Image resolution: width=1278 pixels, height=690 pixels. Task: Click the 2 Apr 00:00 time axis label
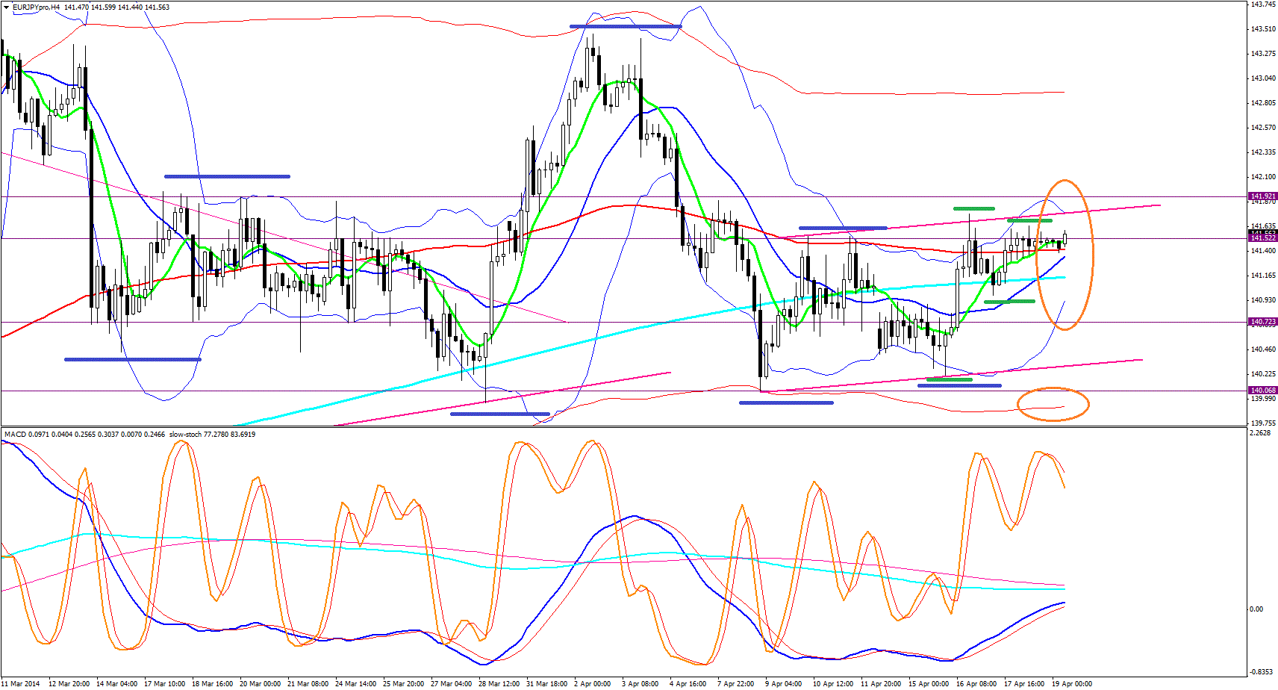point(593,684)
